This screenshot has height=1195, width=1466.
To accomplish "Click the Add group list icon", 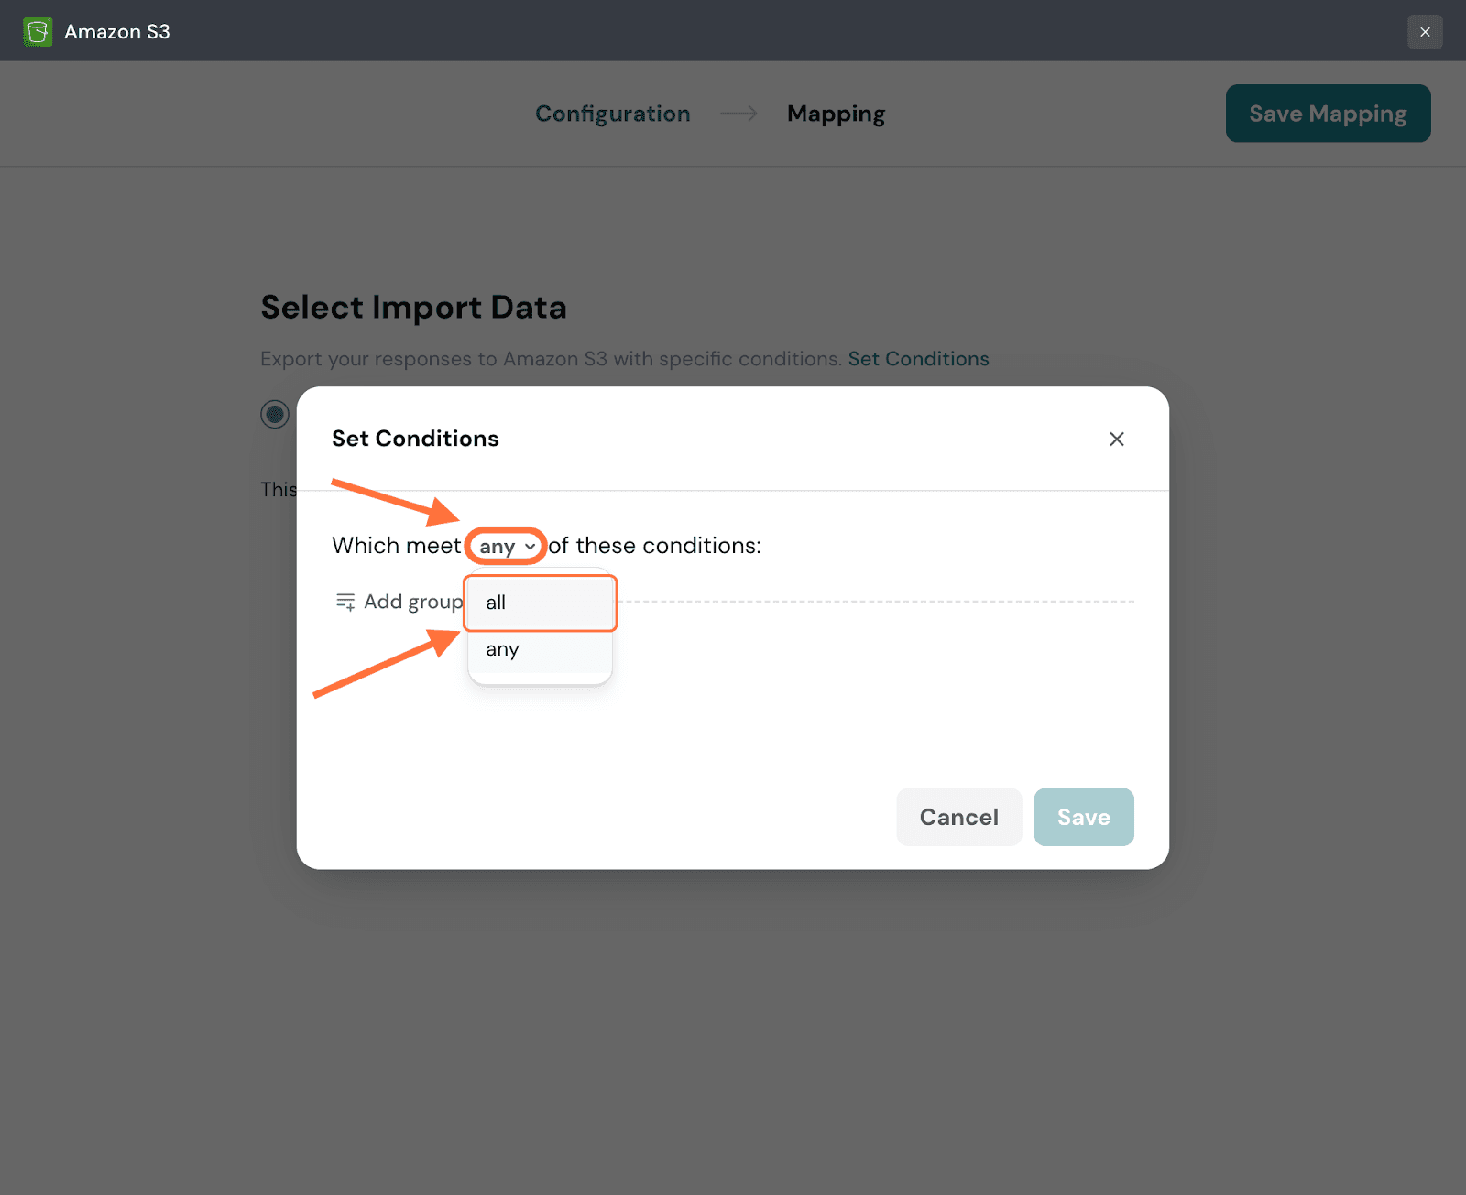I will point(345,602).
